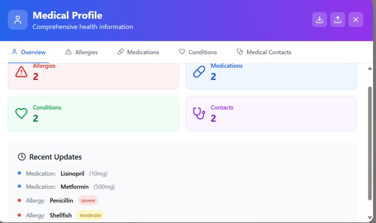Click the upload/export icon in header
Screen dimensions: 376x223
338,20
